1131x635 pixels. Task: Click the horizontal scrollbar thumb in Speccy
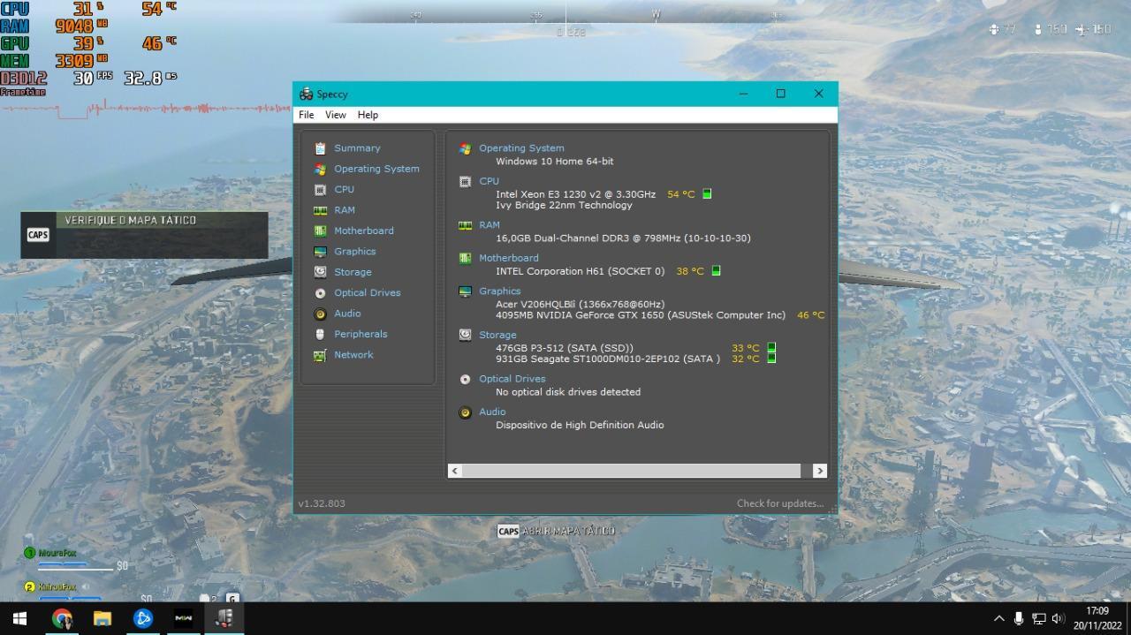tap(631, 471)
